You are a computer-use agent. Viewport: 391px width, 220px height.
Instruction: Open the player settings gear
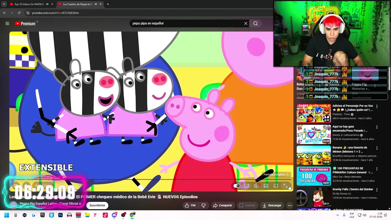pos(256,186)
